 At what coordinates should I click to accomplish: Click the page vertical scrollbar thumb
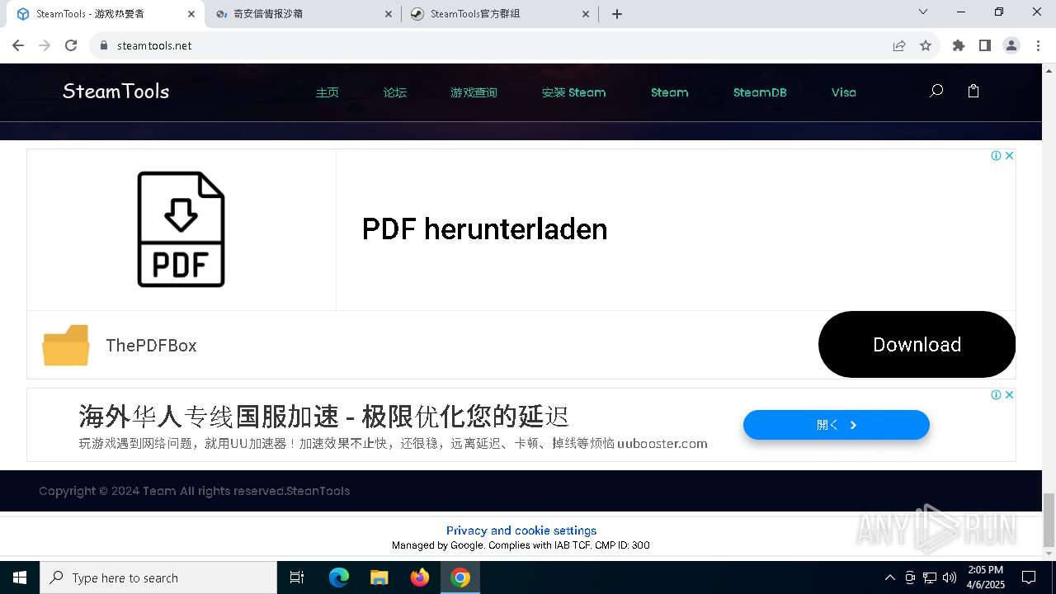pyautogui.click(x=1049, y=520)
